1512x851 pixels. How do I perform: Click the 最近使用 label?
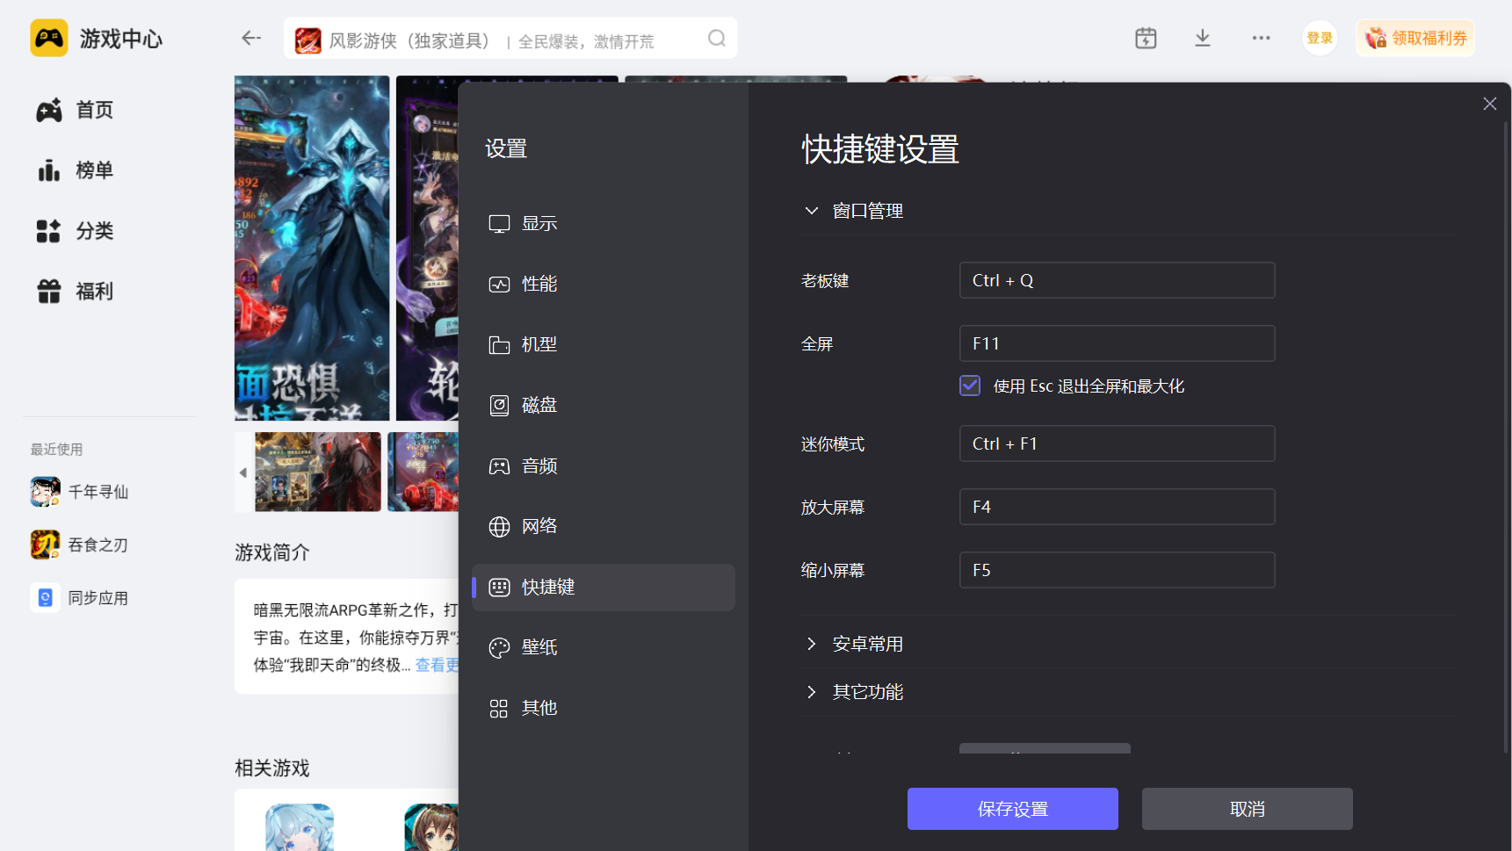click(57, 450)
